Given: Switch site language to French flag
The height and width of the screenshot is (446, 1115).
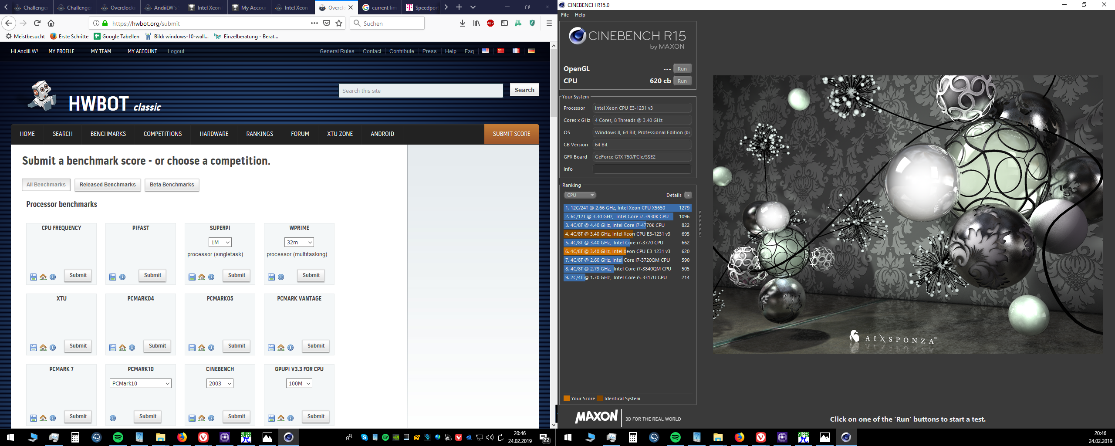Looking at the screenshot, I should pos(516,51).
